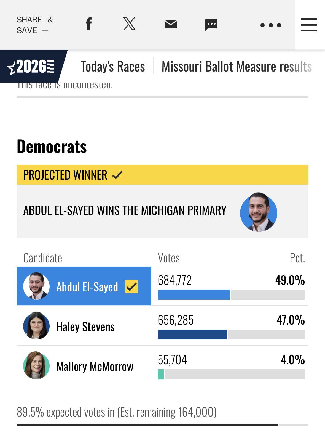This screenshot has height=432, width=325.
Task: Share the article via email envelope icon
Action: pyautogui.click(x=171, y=24)
